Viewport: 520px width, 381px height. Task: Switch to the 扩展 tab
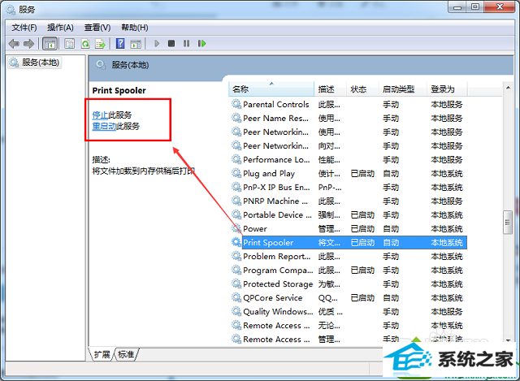click(102, 354)
